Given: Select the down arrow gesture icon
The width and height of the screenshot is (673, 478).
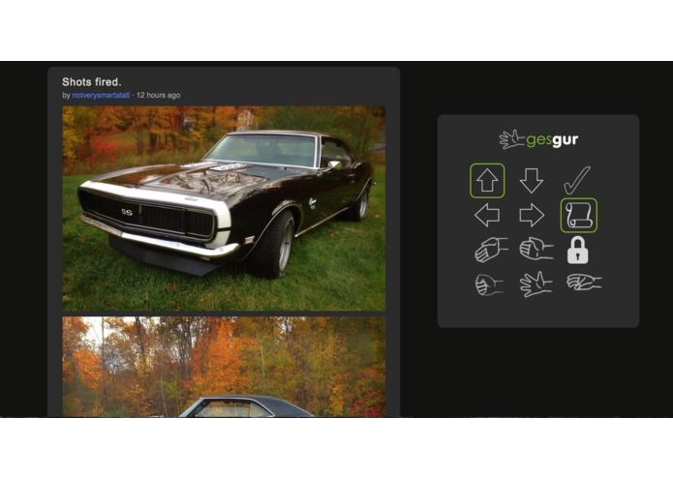Looking at the screenshot, I should pyautogui.click(x=532, y=181).
